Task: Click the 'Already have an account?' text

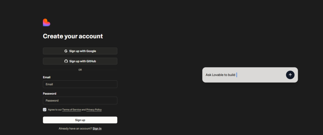Action: coord(75,129)
